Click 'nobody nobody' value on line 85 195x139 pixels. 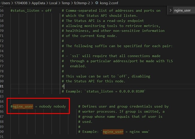[53, 106]
